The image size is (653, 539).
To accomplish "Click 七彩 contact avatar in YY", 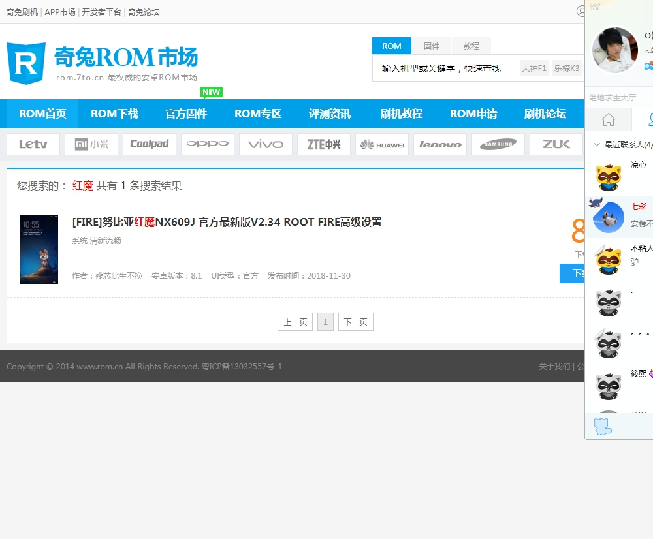I will click(x=609, y=217).
